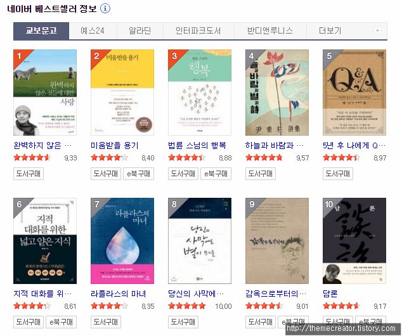Image resolution: width=402 pixels, height=336 pixels.
Task: Open the yellow 미움받을 용기 cover
Action: [x=122, y=93]
